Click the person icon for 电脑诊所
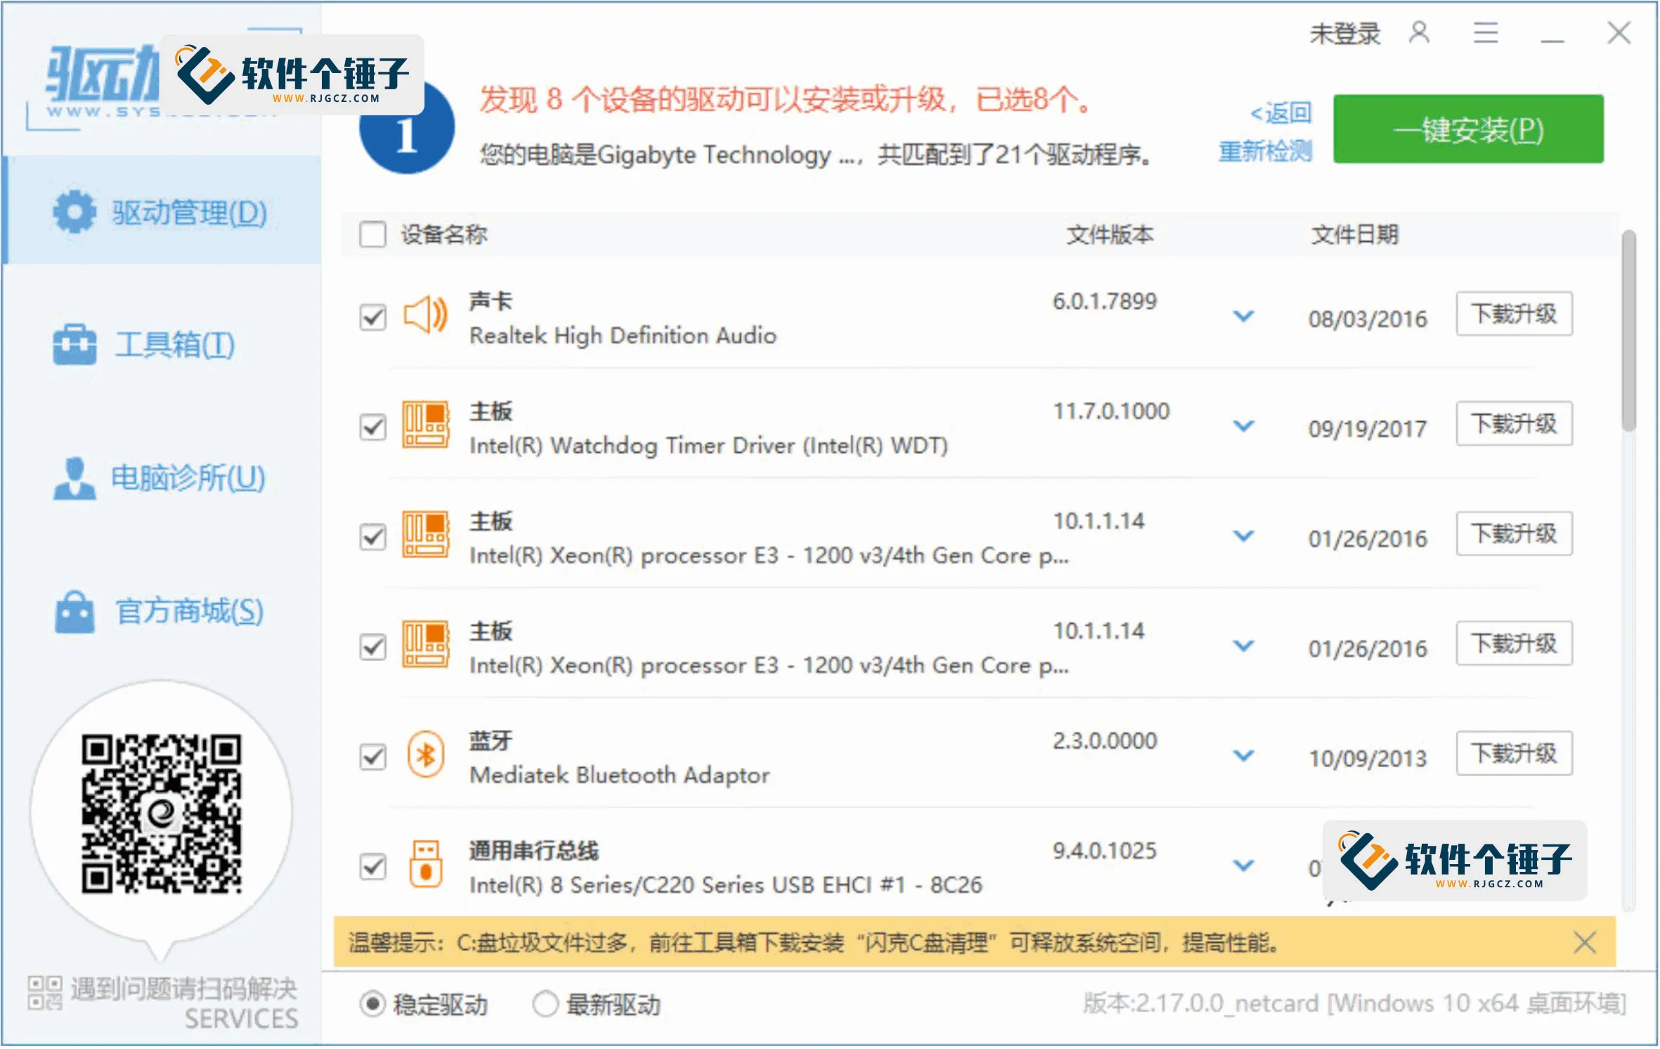 tap(74, 479)
